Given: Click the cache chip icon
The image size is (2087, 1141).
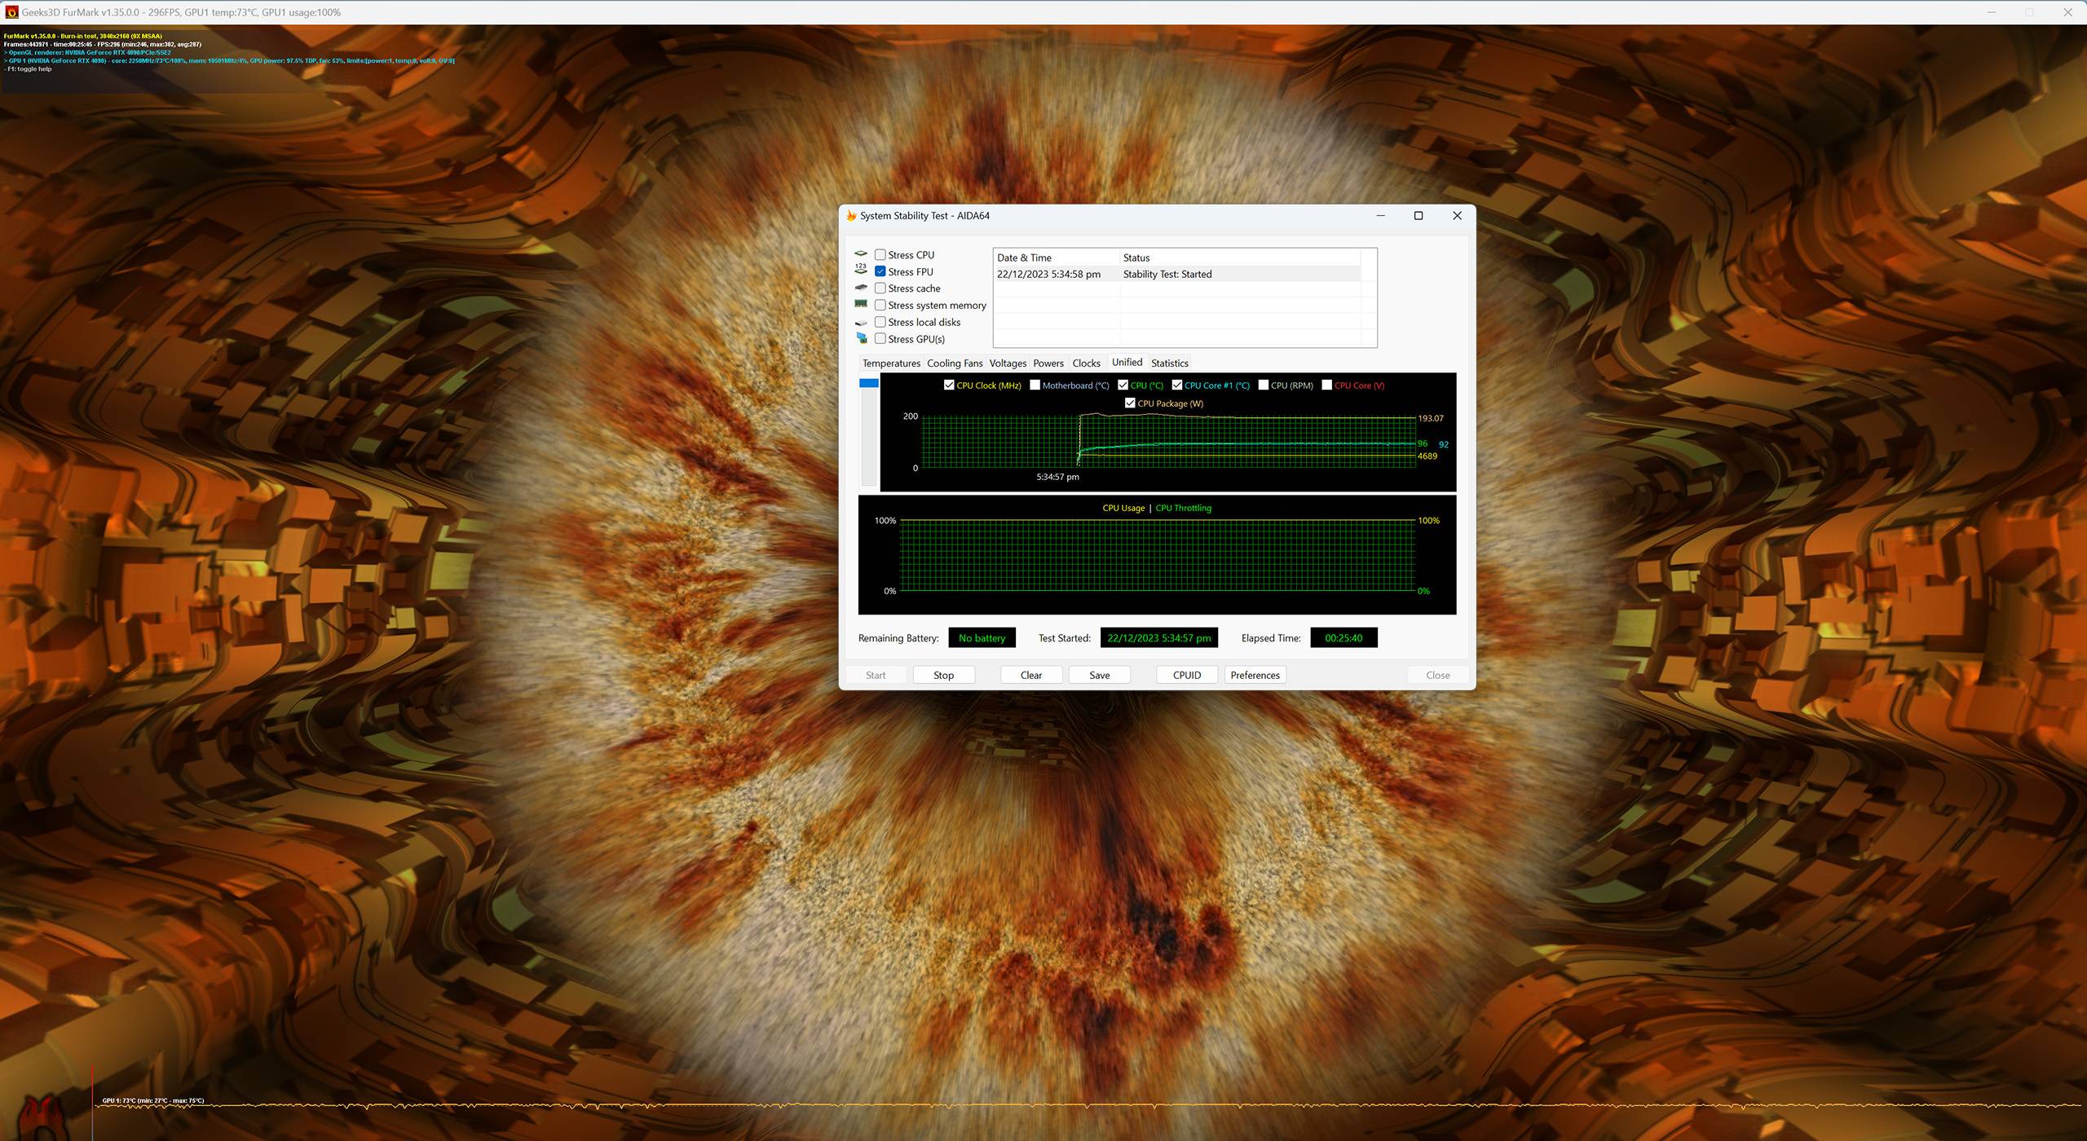Looking at the screenshot, I should pos(861,288).
